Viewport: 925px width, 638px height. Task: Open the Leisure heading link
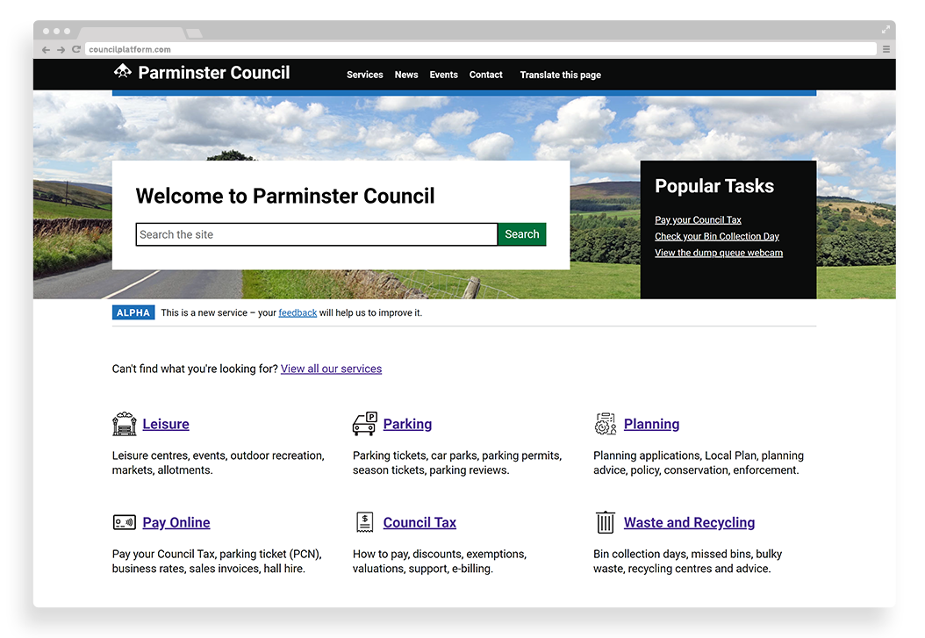pos(166,424)
